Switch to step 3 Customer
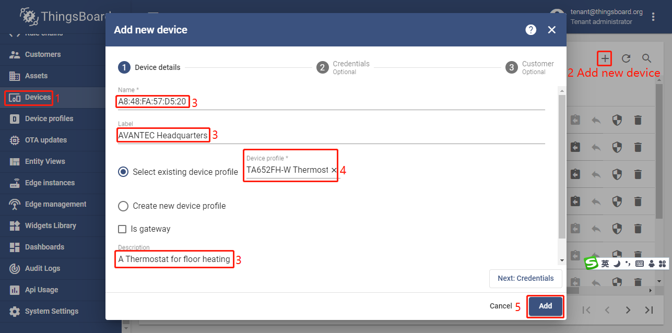 pyautogui.click(x=529, y=67)
